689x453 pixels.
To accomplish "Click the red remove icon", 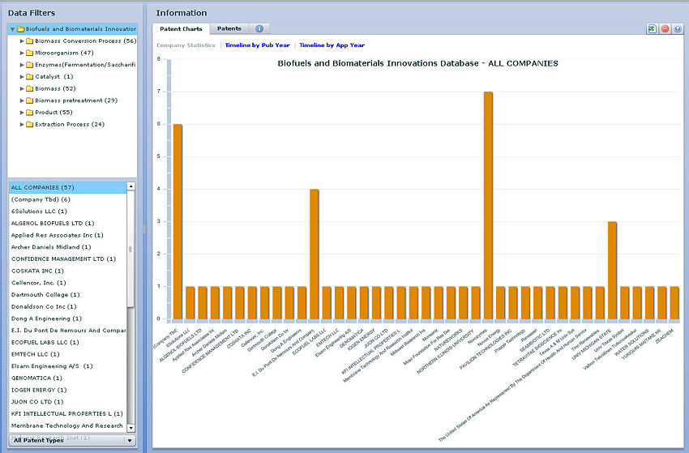I will 665,29.
